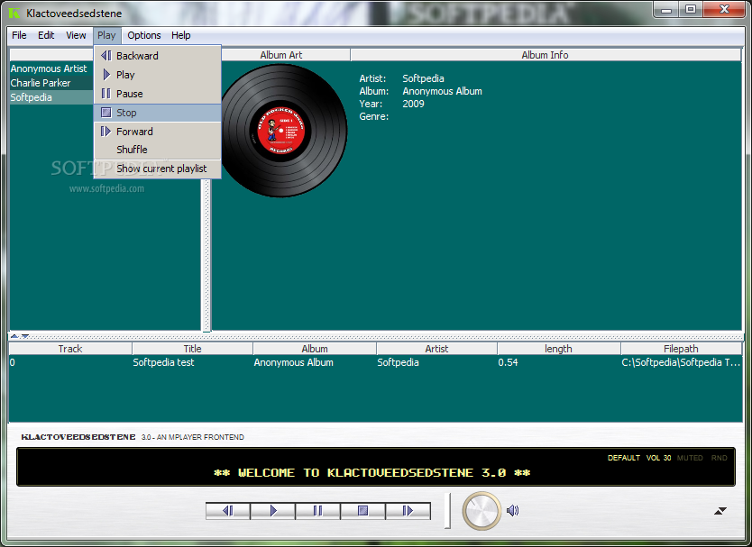This screenshot has height=547, width=752.
Task: Click the Pause button in bottom transport bar
Action: pos(317,511)
